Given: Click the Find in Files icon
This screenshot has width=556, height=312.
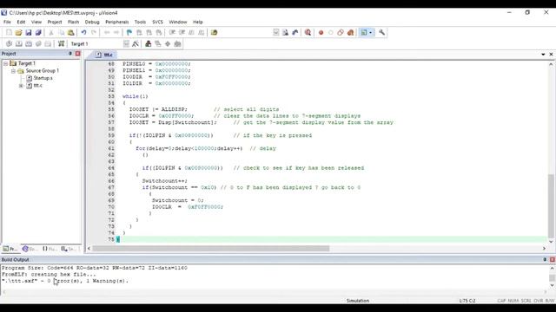Looking at the screenshot, I should tap(214, 33).
